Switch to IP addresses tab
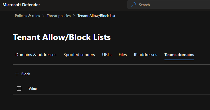 pyautogui.click(x=146, y=55)
